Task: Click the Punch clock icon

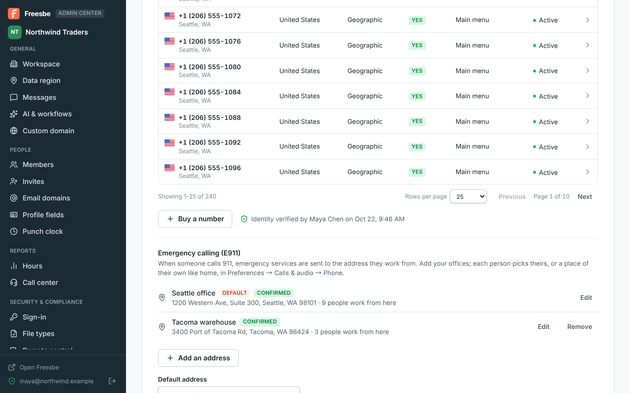Action: click(x=14, y=231)
